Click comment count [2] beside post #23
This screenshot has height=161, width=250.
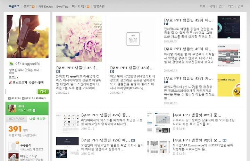click(x=225, y=141)
